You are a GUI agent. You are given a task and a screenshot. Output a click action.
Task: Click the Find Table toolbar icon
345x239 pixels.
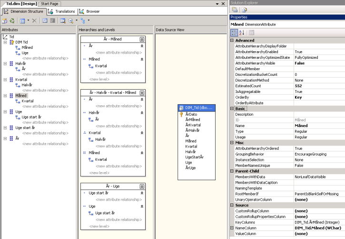tap(63, 21)
